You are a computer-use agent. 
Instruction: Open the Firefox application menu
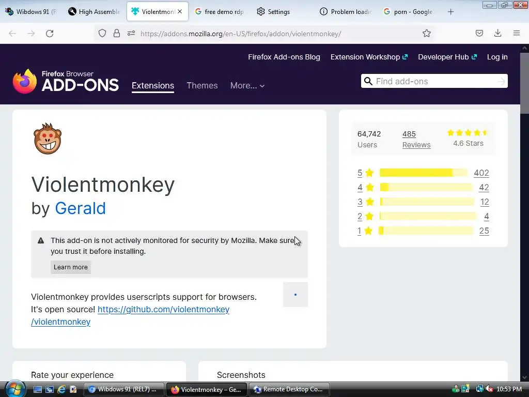517,33
